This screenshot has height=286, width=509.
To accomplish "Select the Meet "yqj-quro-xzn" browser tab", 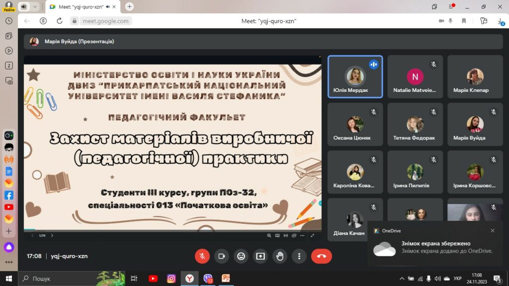I will click(82, 6).
